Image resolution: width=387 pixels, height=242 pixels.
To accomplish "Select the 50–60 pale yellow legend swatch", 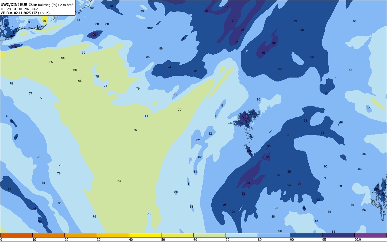I will pos(177,235).
